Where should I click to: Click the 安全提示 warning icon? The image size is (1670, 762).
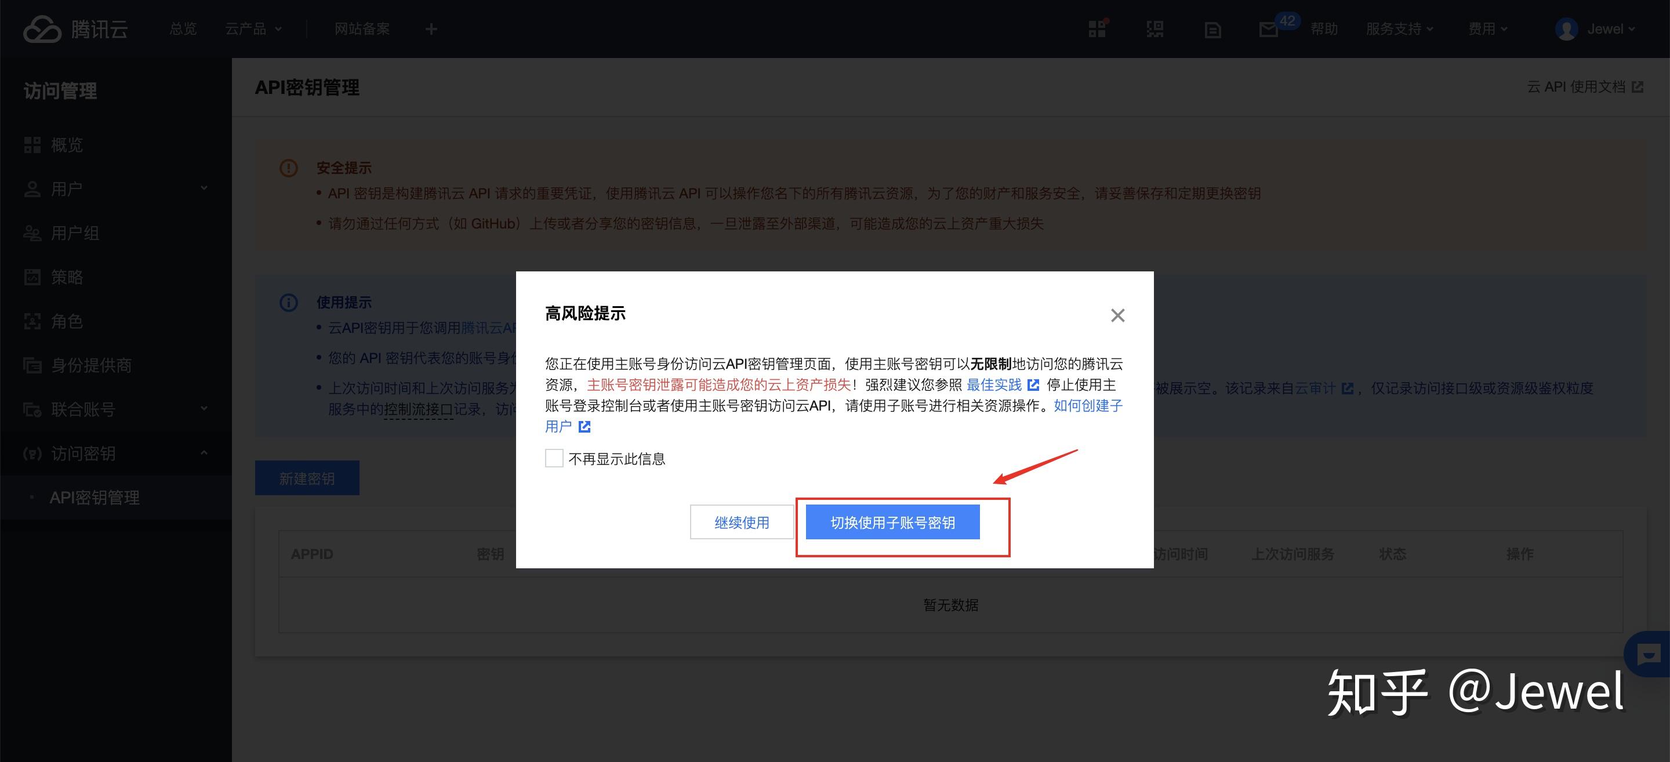coord(289,168)
